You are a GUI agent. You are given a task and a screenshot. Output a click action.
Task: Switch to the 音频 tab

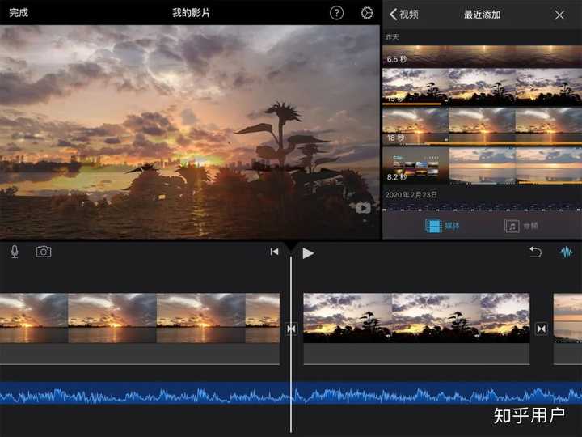coord(521,226)
